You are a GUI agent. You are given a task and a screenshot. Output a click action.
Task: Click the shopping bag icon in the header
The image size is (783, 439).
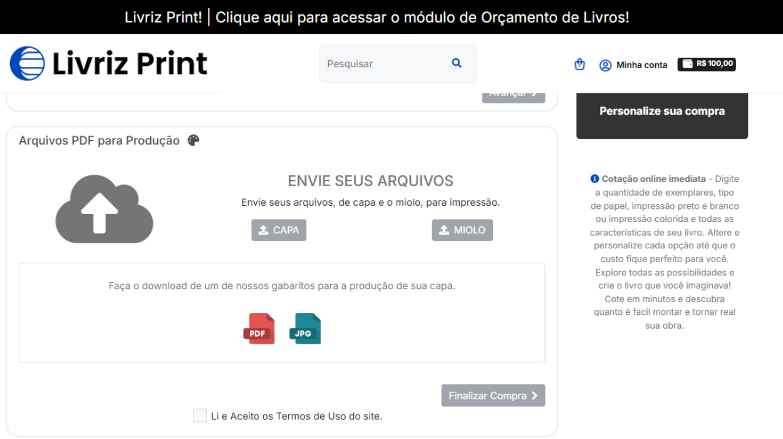point(579,63)
